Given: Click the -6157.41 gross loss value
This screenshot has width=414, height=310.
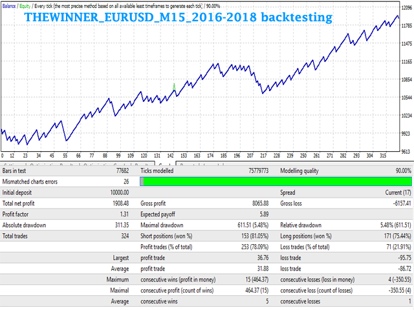Looking at the screenshot, I should [x=402, y=203].
